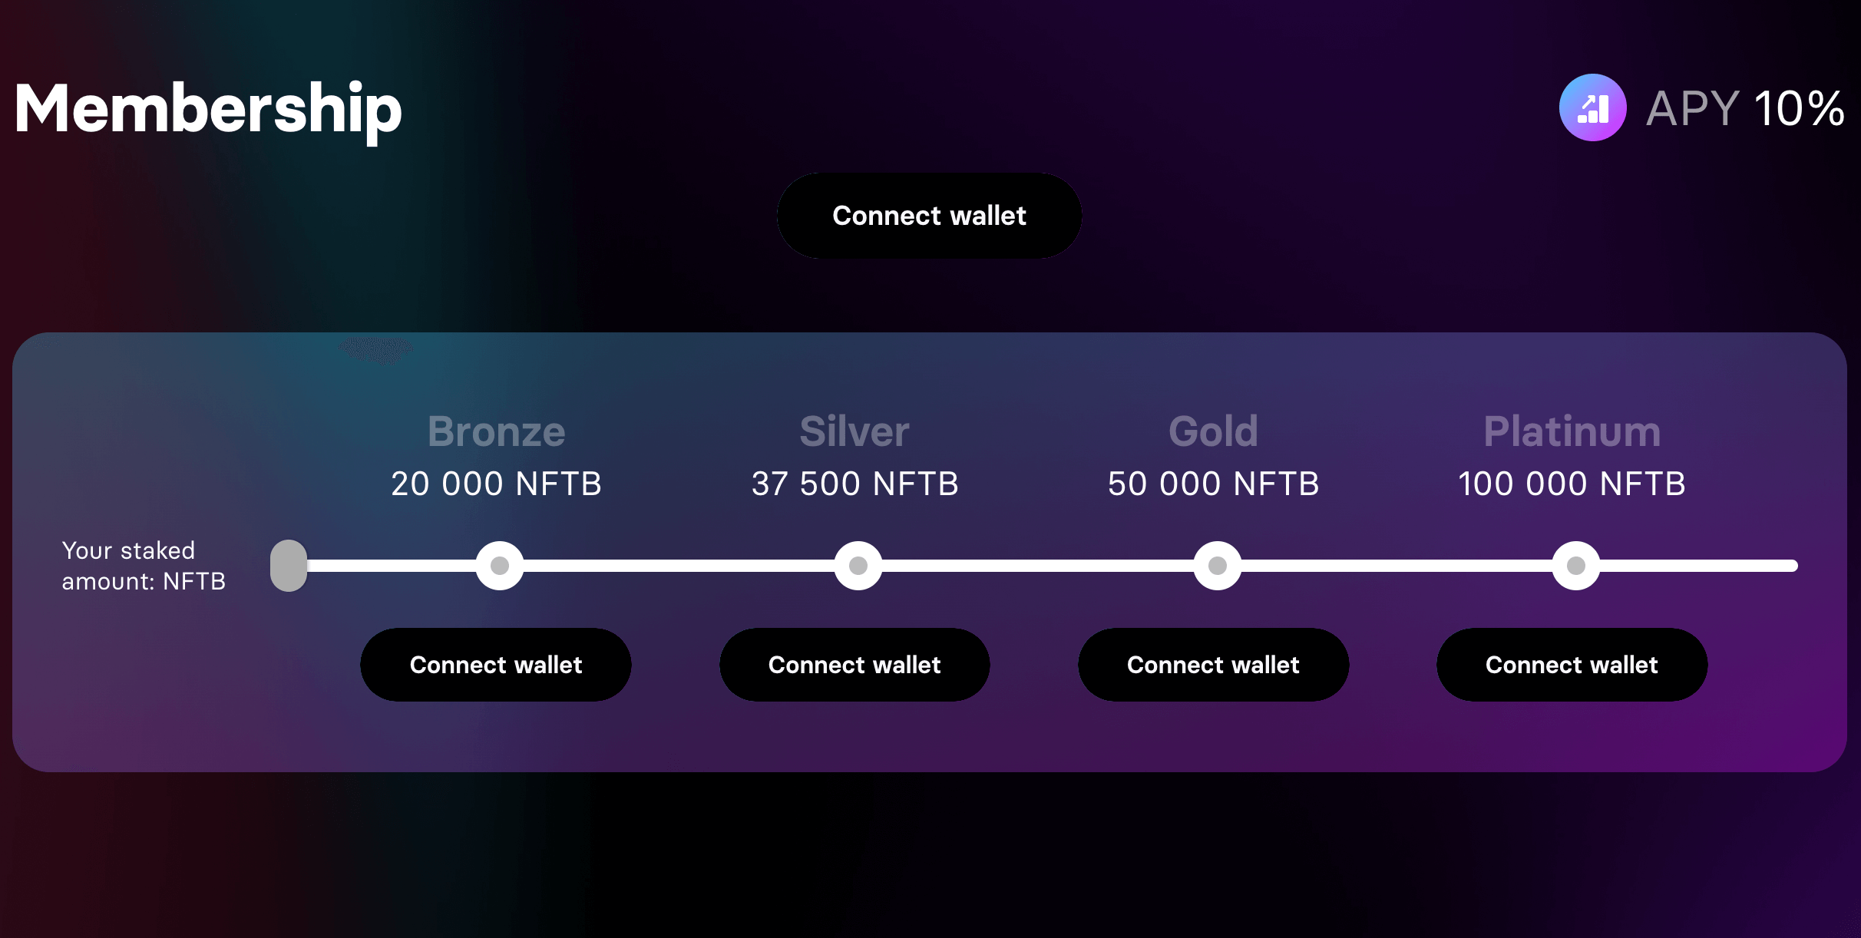The width and height of the screenshot is (1861, 938).
Task: Click the top Connect wallet button
Action: (929, 216)
